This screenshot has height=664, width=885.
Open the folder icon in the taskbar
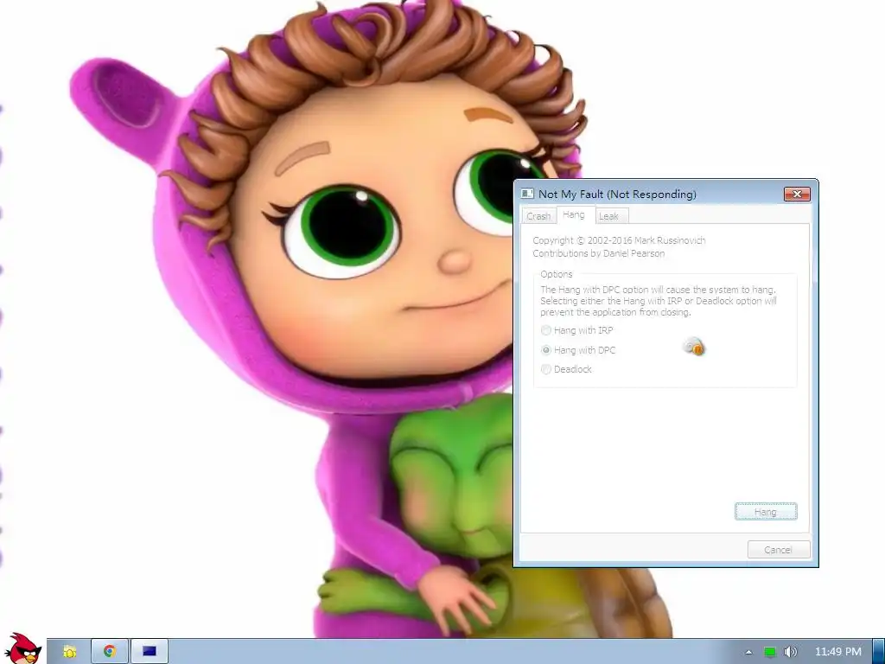click(x=70, y=652)
